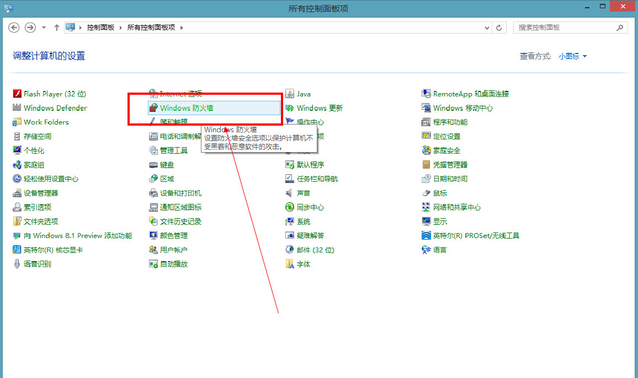
Task: Open the 设备和打印机 icon
Action: (153, 193)
